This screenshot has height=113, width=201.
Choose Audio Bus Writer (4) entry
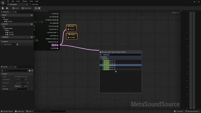pos(121,65)
